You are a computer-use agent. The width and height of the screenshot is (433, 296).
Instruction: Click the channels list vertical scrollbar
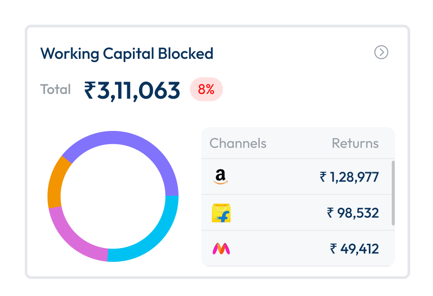click(393, 193)
